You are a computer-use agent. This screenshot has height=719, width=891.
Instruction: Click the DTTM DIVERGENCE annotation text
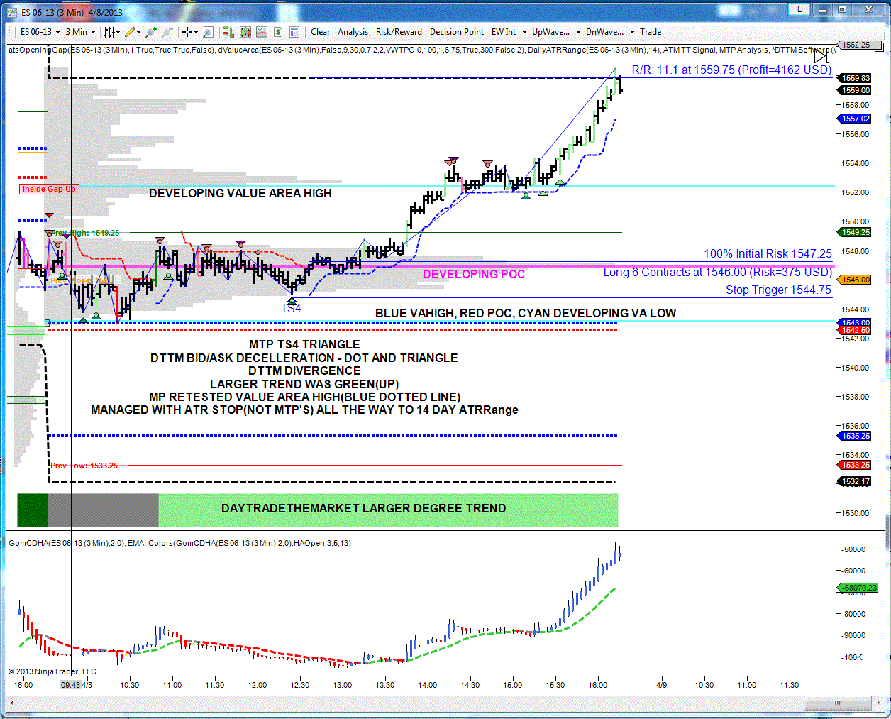click(304, 371)
